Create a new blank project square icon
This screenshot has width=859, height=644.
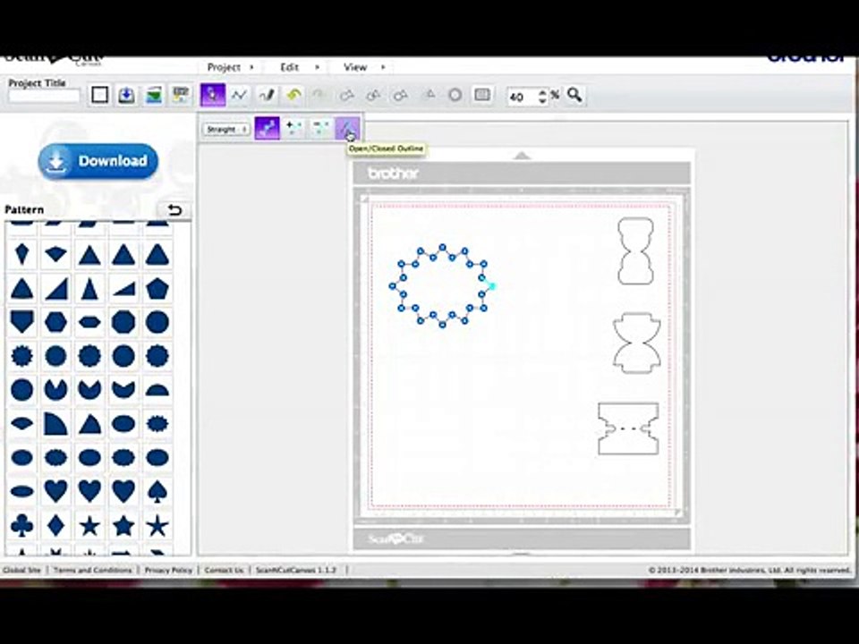click(99, 96)
